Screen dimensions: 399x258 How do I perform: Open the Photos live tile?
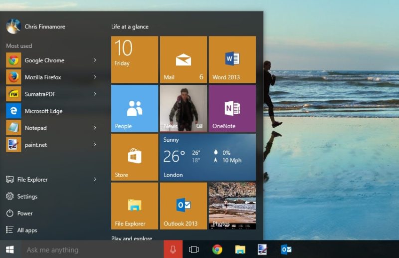pyautogui.click(x=232, y=206)
